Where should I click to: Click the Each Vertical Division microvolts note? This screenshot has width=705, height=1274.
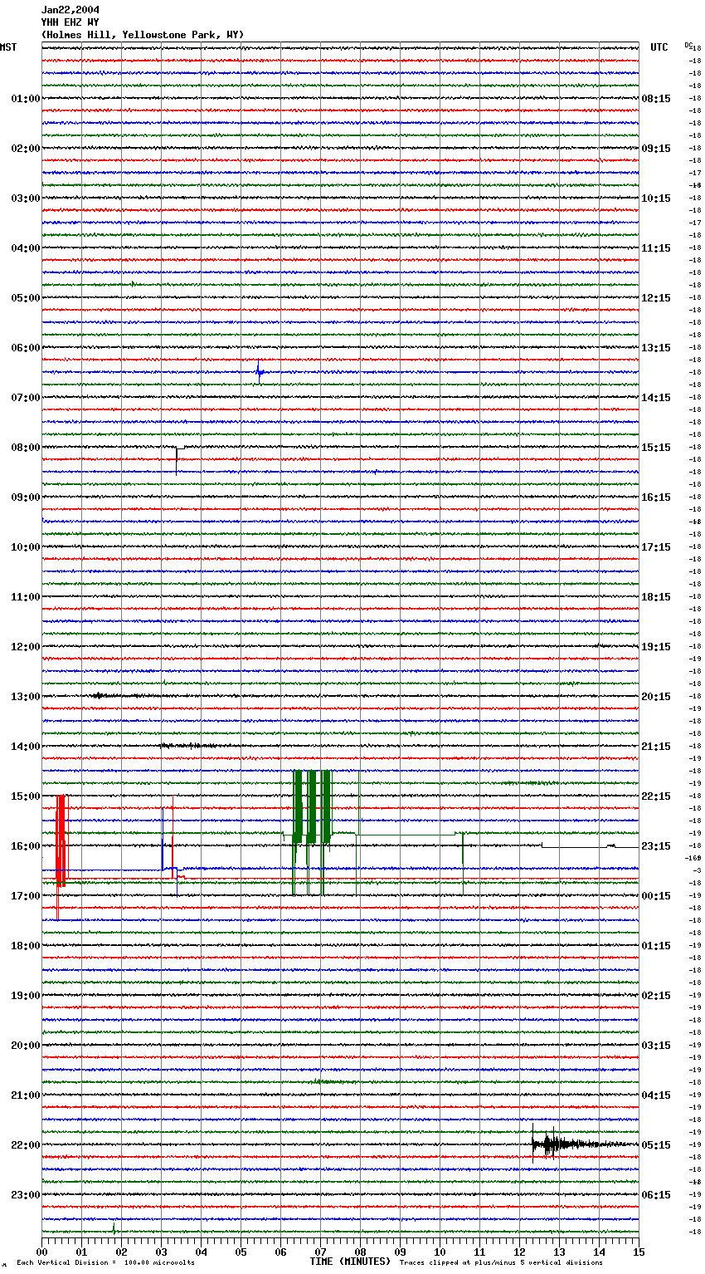(x=106, y=1262)
